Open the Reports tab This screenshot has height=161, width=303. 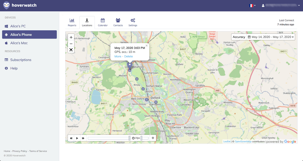click(72, 22)
